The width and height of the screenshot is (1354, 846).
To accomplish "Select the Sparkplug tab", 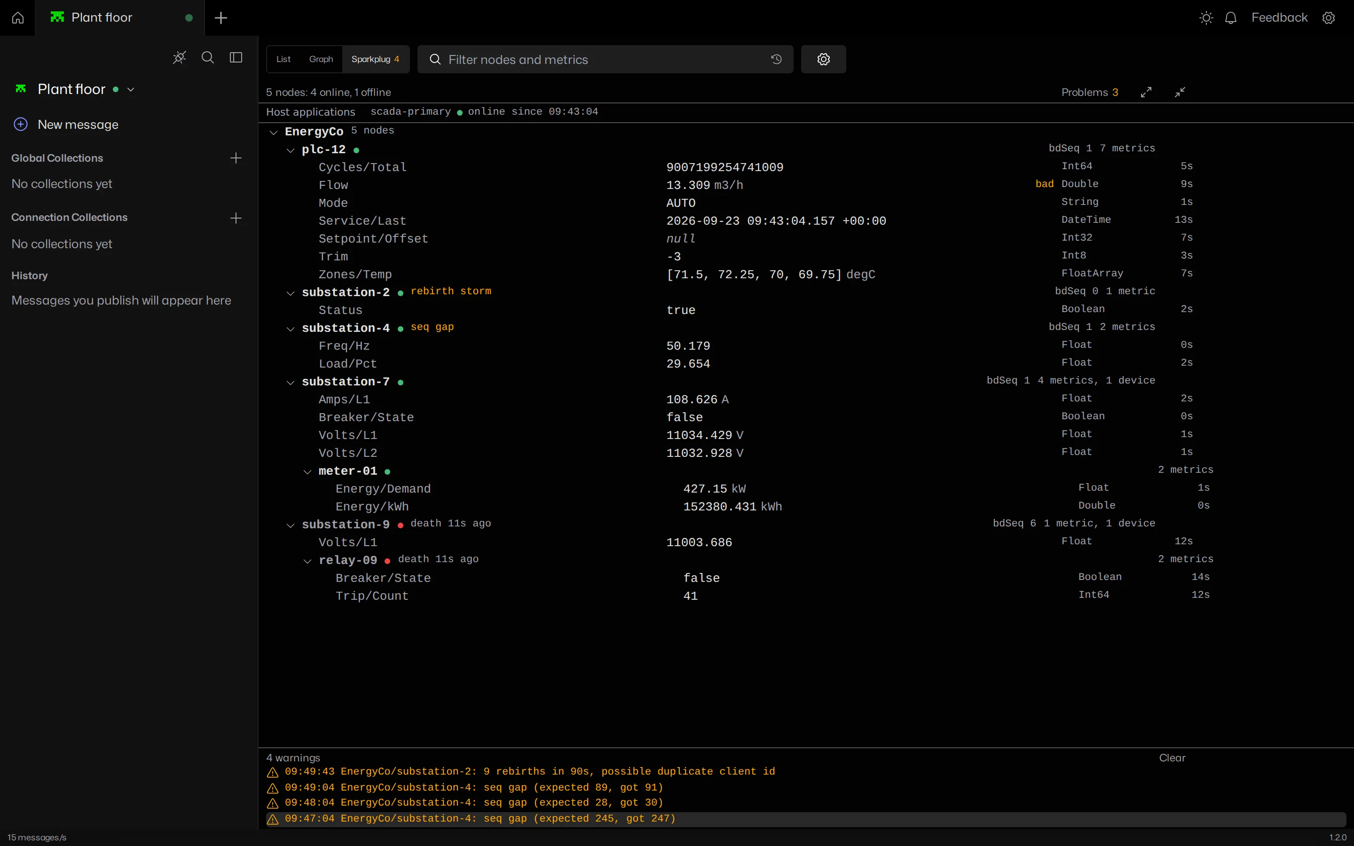I will 376,59.
